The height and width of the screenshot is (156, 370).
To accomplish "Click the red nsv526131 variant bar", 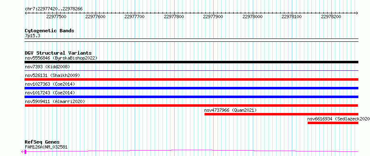I will click(x=191, y=79).
